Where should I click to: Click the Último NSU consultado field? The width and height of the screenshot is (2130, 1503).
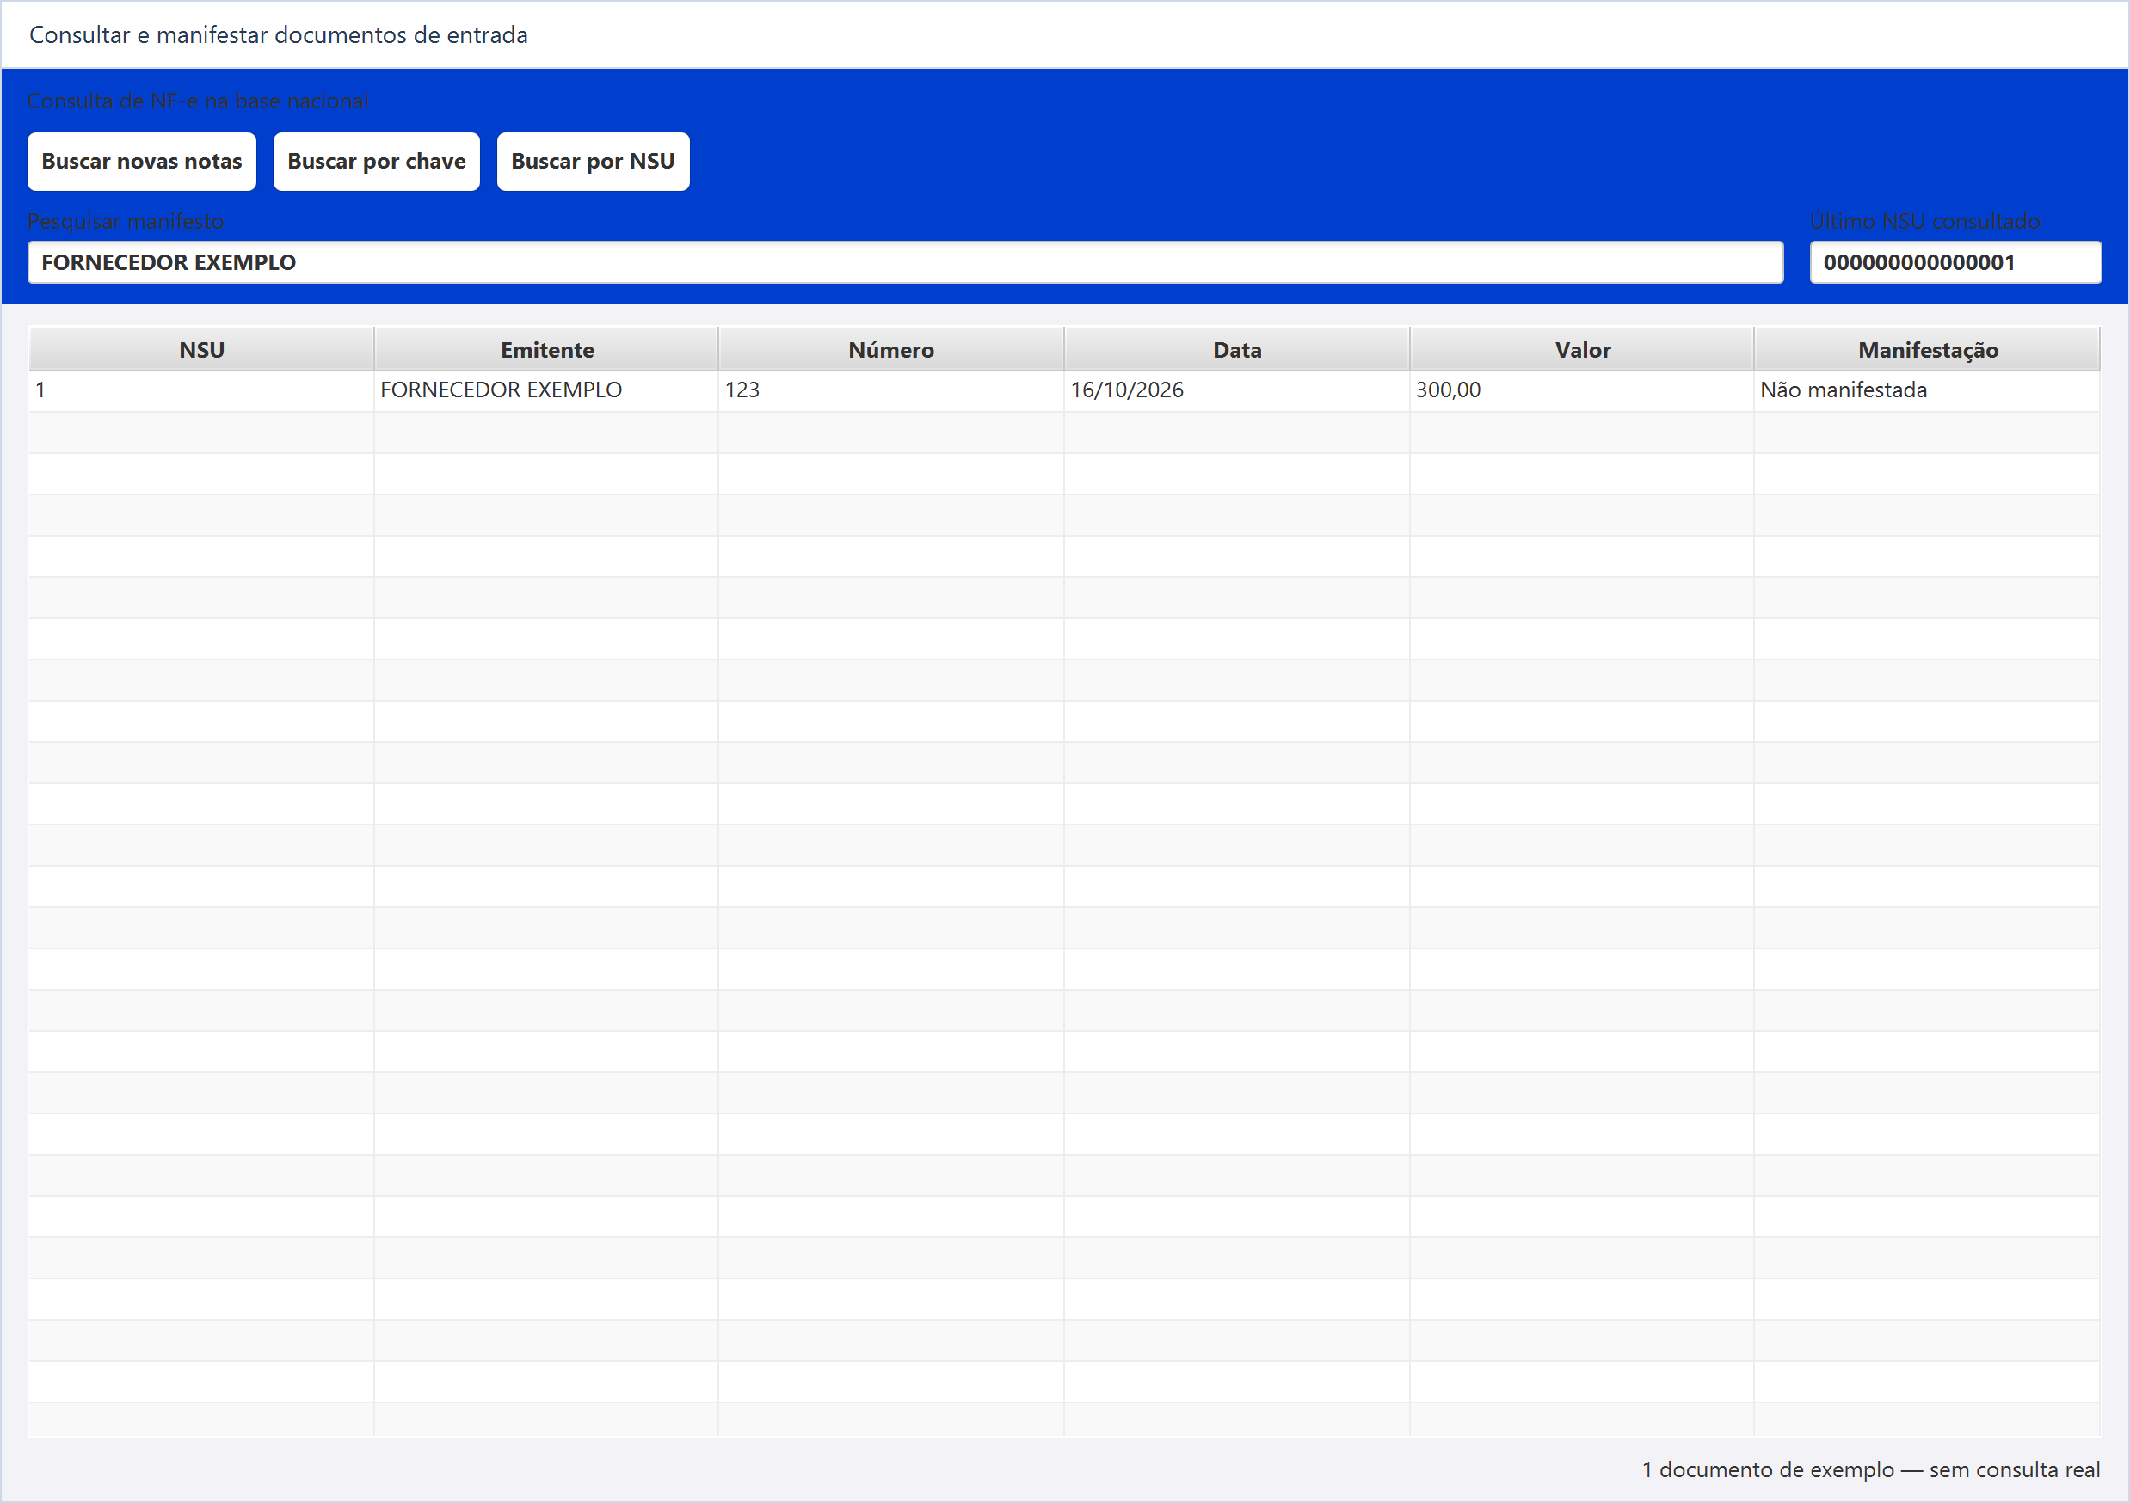[x=1955, y=262]
